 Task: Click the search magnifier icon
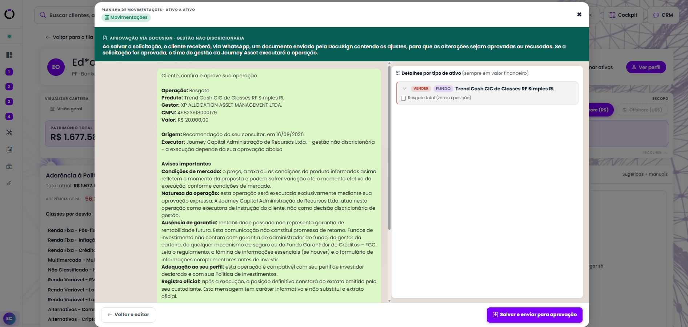coord(43,15)
